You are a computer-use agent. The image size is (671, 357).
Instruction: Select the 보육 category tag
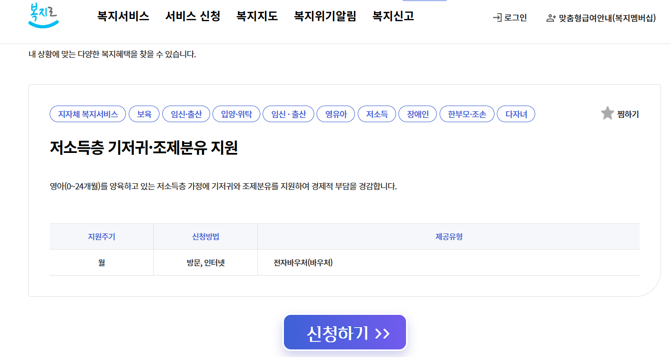144,114
